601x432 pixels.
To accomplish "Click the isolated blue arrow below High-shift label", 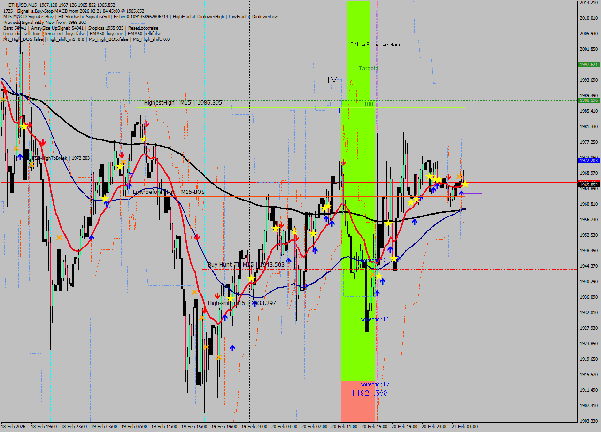I will pyautogui.click(x=232, y=348).
